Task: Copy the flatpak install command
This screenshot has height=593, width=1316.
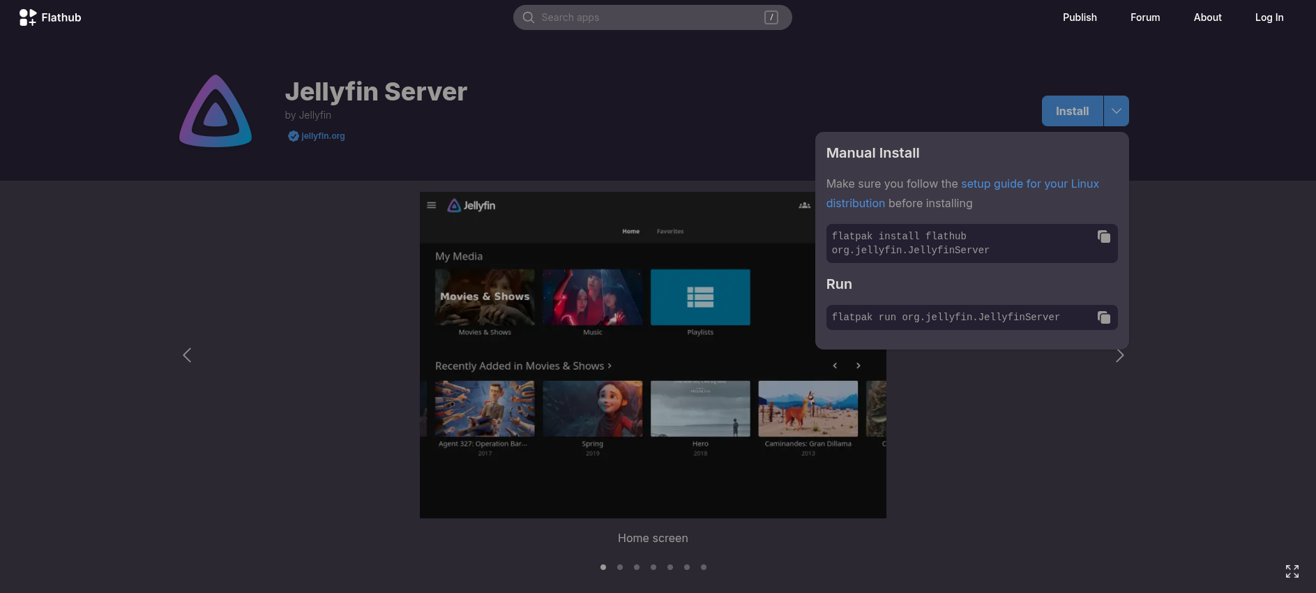Action: click(x=1104, y=237)
